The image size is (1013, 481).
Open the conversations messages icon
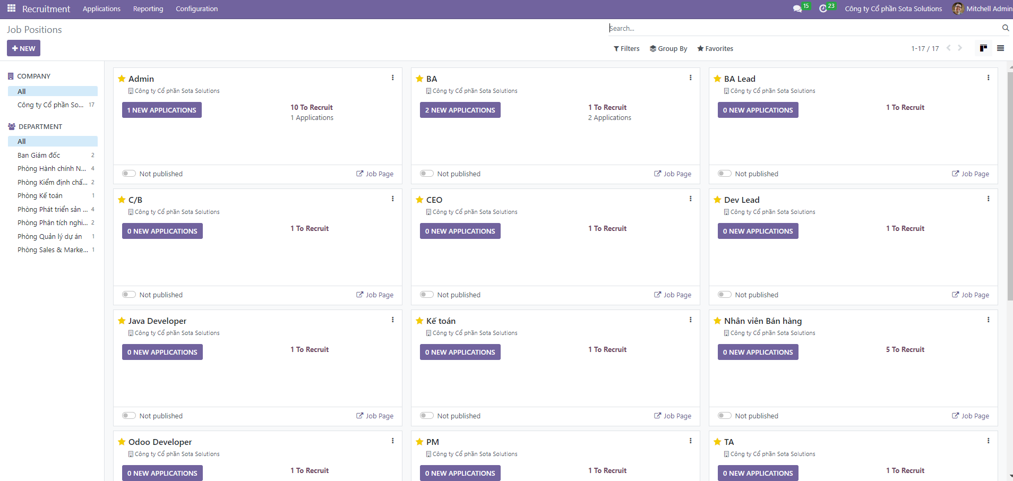[x=797, y=9]
